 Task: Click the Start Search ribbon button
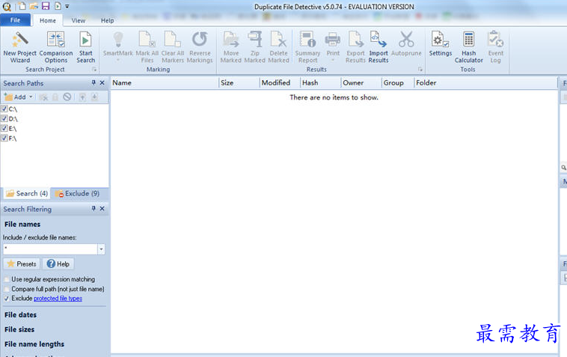coord(86,47)
